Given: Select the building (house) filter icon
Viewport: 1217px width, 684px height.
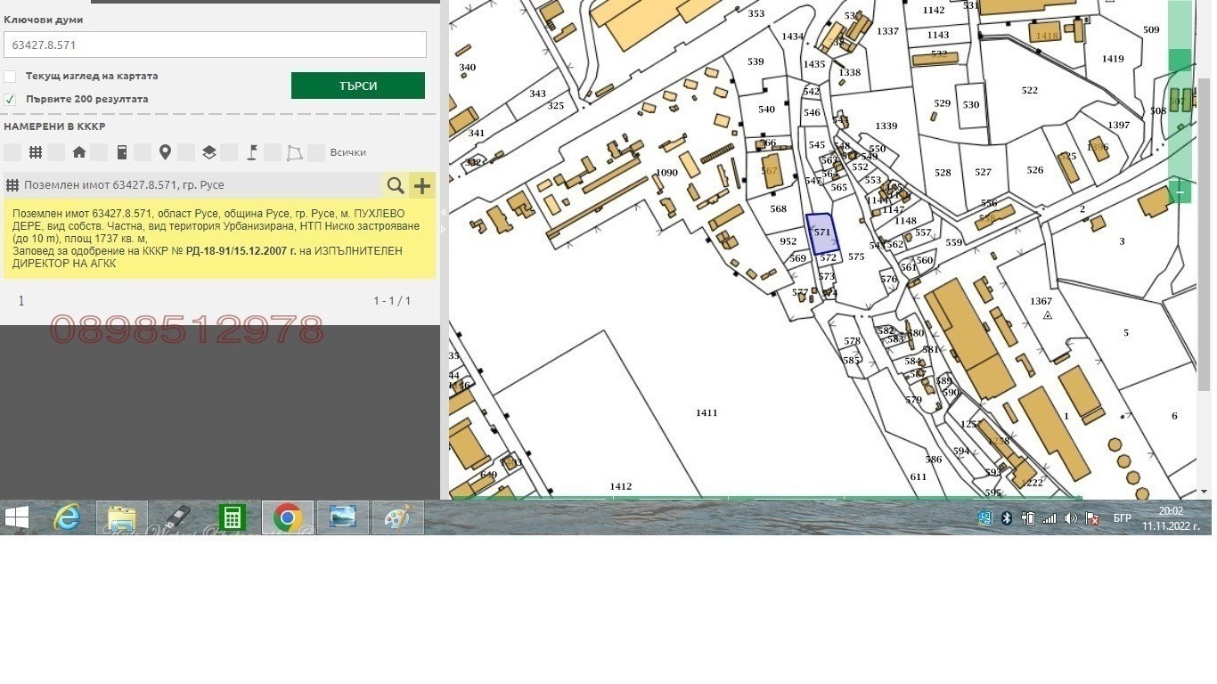Looking at the screenshot, I should pos(79,152).
